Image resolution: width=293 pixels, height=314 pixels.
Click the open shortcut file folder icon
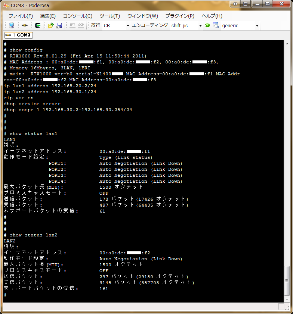51,26
